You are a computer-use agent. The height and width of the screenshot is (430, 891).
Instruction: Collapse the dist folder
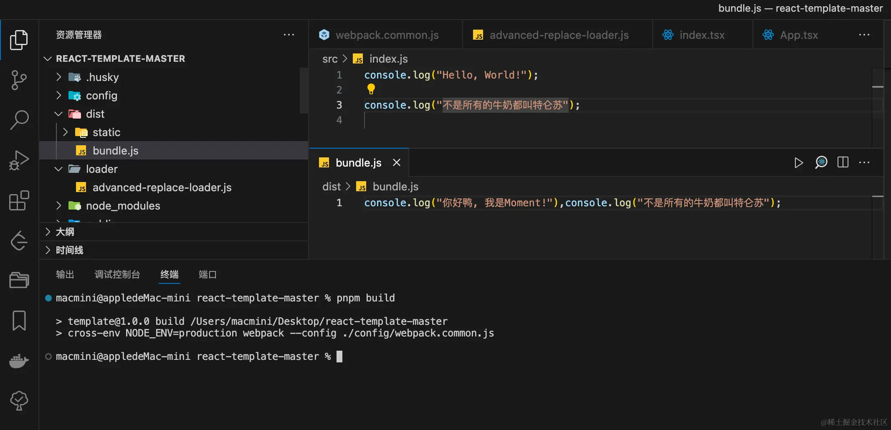[x=59, y=114]
